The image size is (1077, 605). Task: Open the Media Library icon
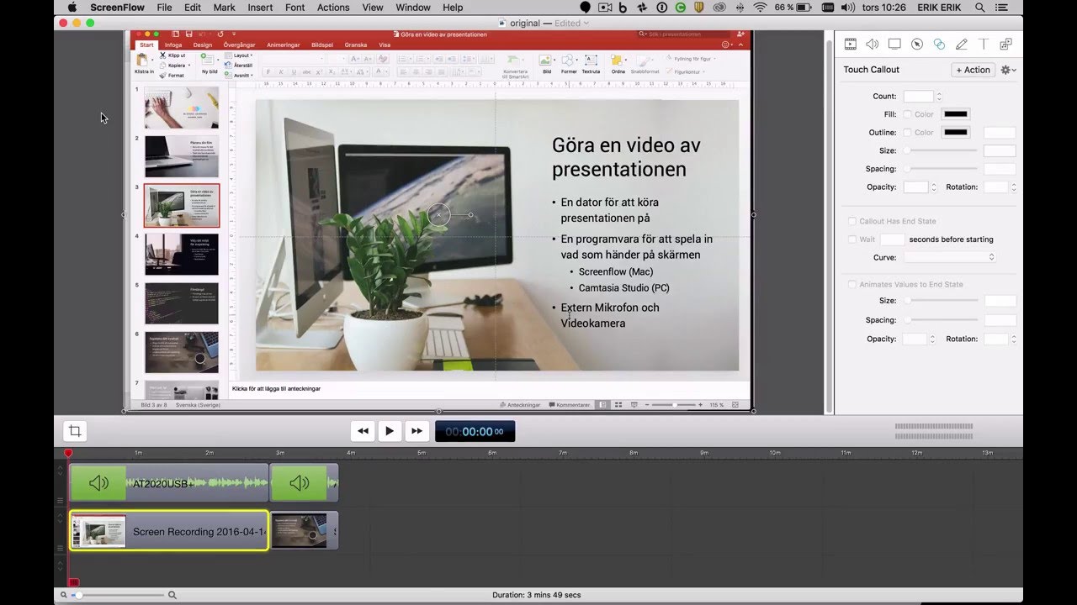click(1005, 44)
